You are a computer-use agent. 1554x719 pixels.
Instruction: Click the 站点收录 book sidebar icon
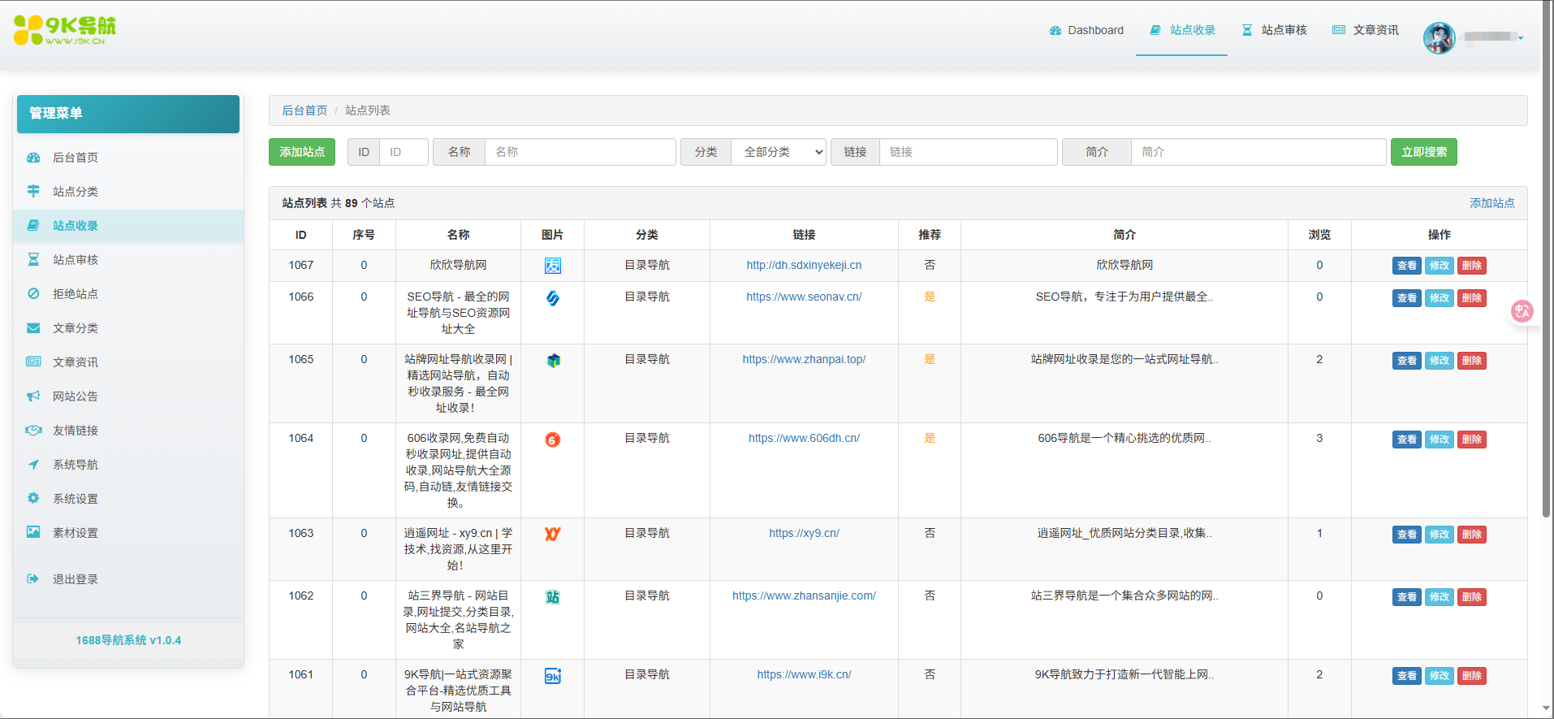[33, 226]
